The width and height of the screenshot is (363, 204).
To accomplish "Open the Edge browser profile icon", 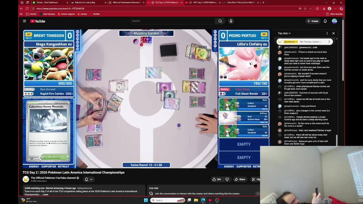I will coord(330,8).
